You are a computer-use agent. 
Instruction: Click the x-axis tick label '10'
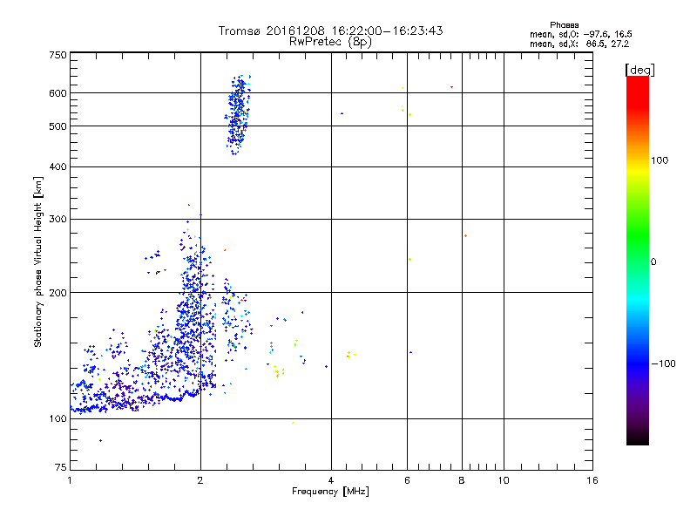(504, 480)
